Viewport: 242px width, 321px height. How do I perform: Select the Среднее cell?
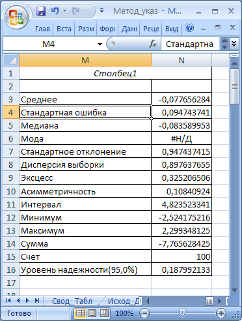[x=85, y=99]
